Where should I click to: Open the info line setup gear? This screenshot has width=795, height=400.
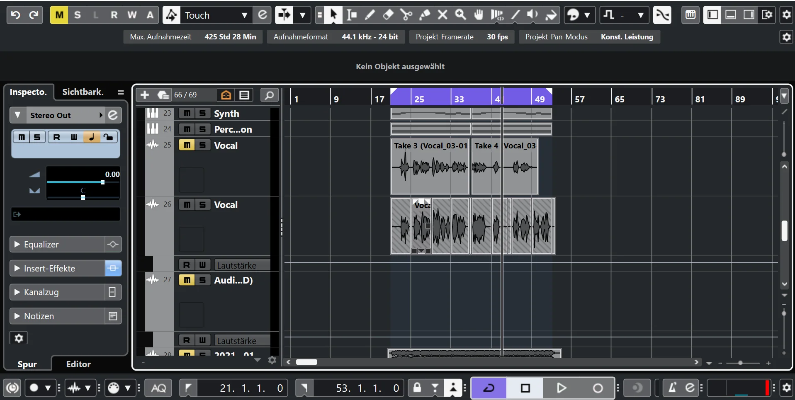(x=787, y=37)
